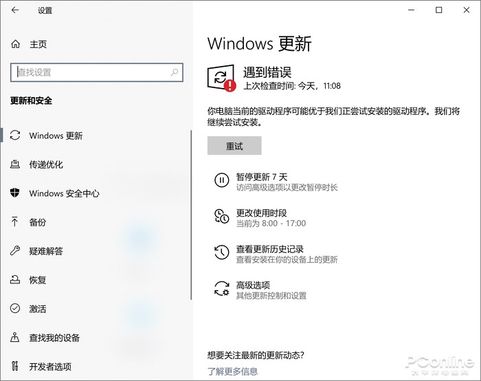Click the 传递优化 delivery icon

click(x=15, y=164)
